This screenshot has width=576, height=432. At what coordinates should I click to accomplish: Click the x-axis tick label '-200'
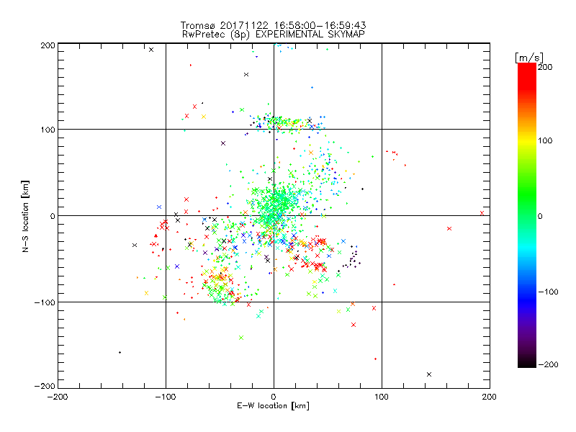pos(58,397)
